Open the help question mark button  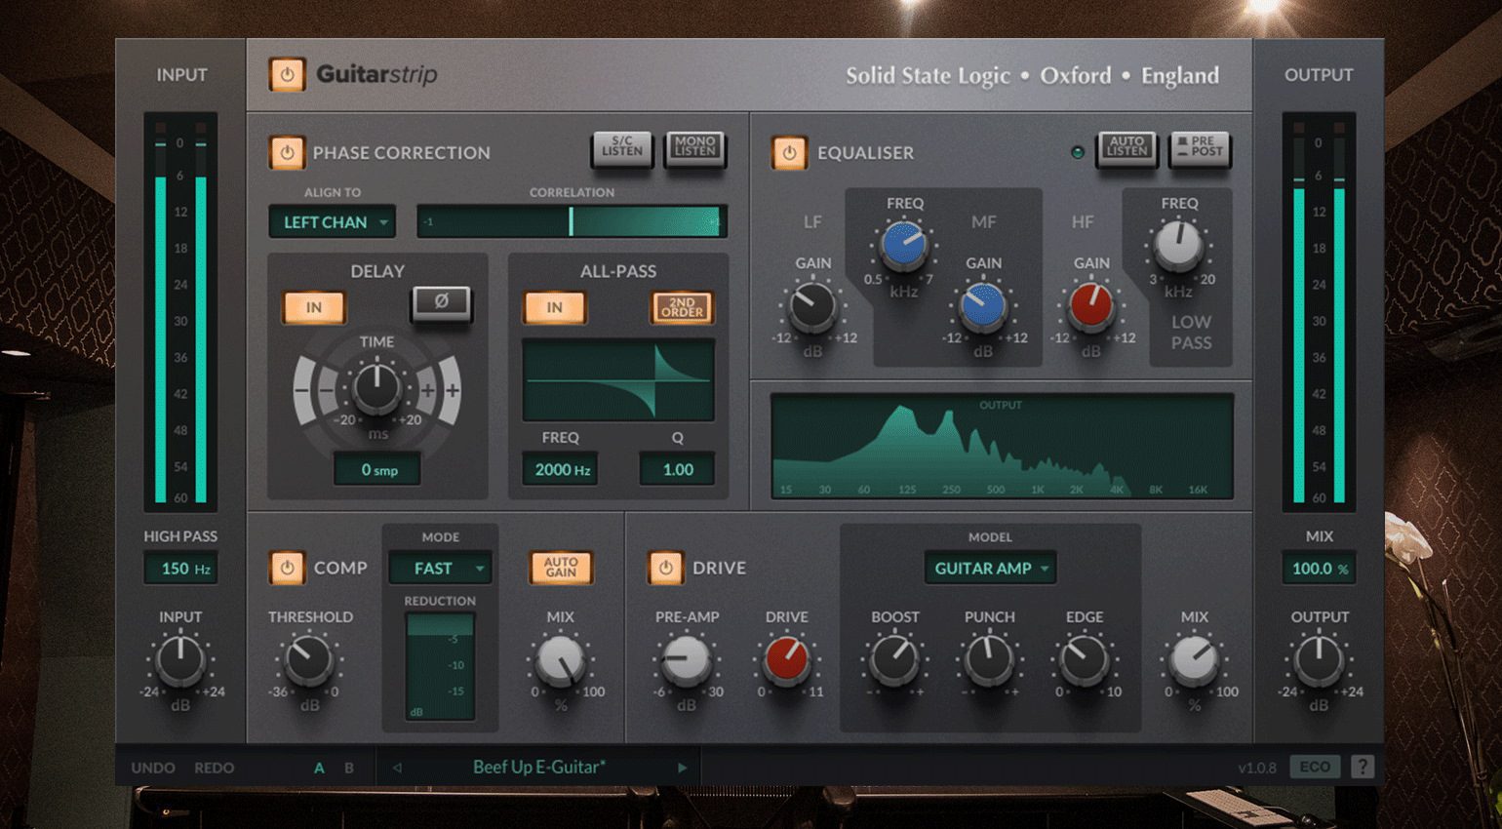coord(1363,767)
